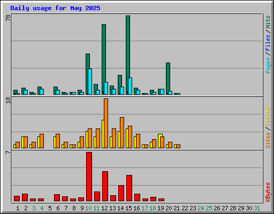This screenshot has height=214, width=274.
Task: Click the Hits legend label
Action: coord(268,22)
